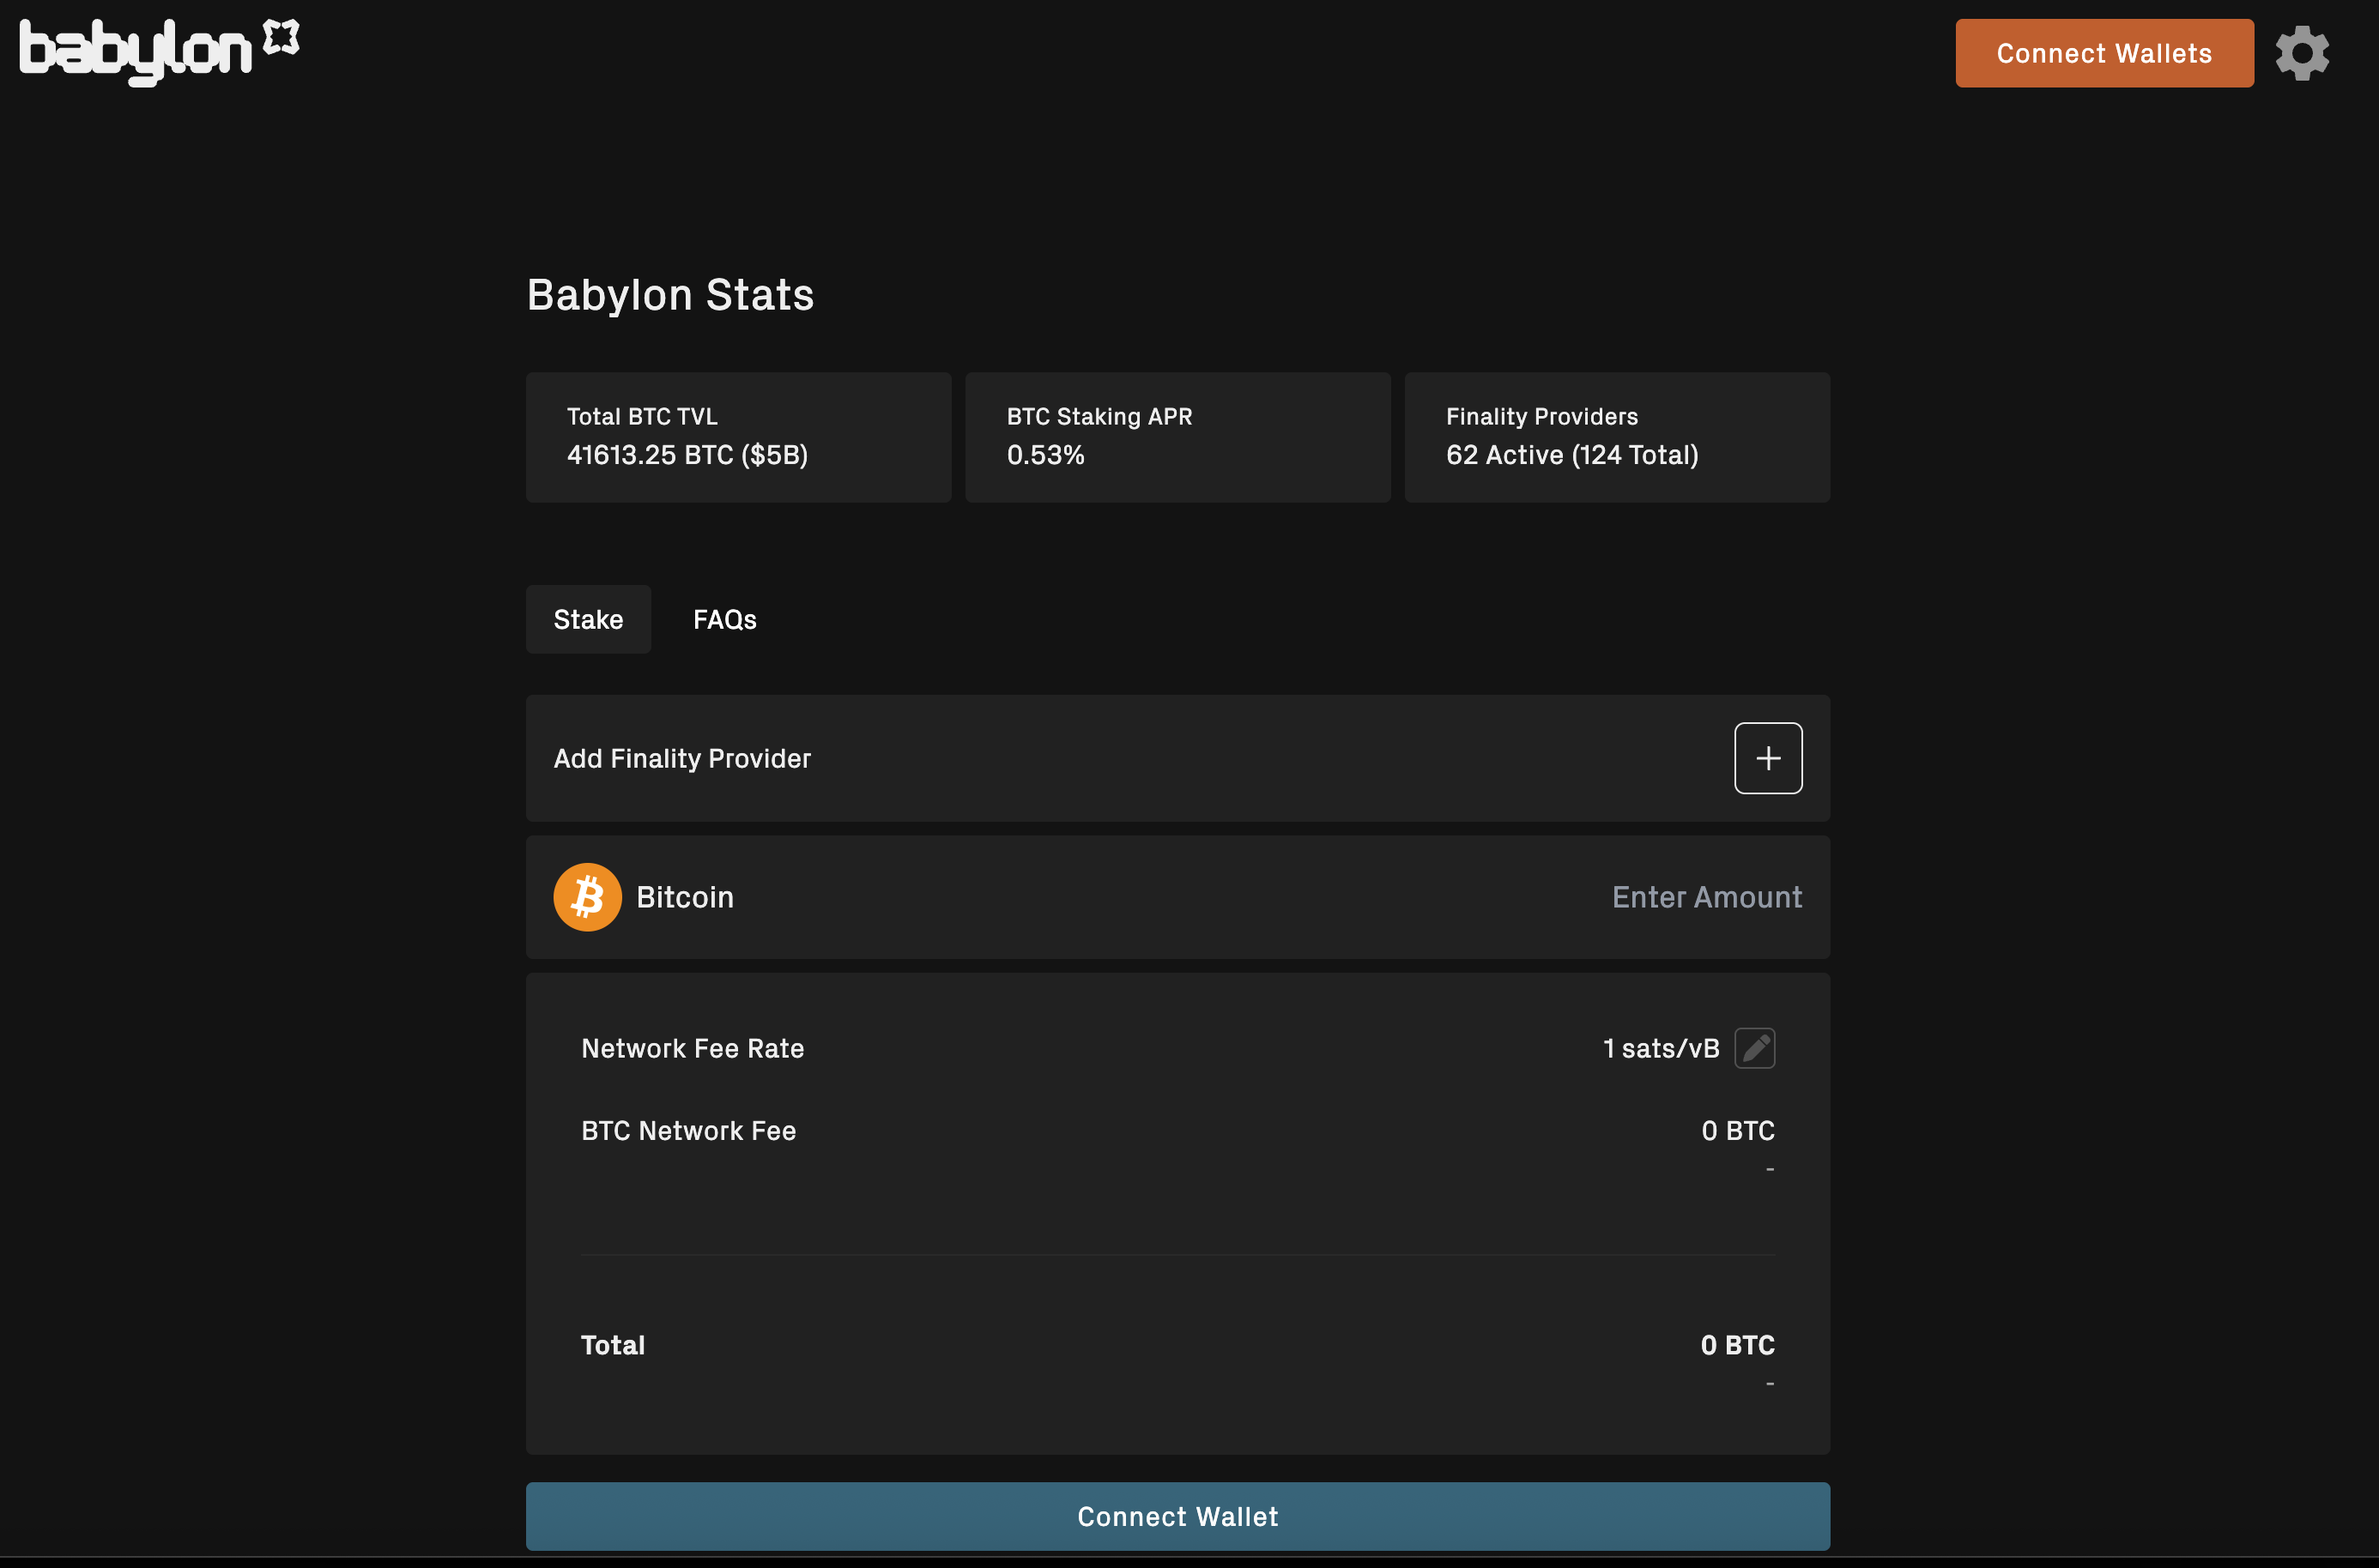Viewport: 2379px width, 1568px height.
Task: Select the Total BTC TVL stat card
Action: point(737,437)
